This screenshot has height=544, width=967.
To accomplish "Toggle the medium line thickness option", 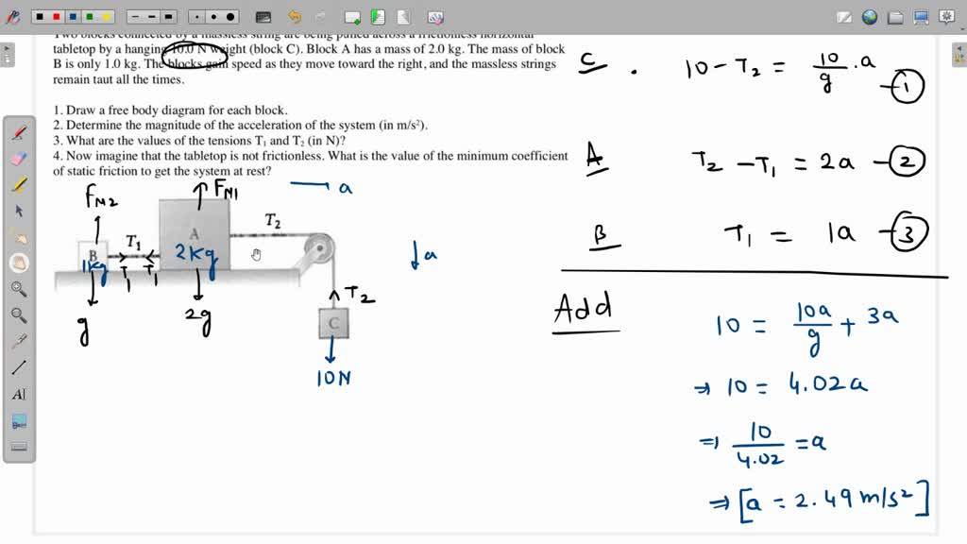I will (x=151, y=16).
